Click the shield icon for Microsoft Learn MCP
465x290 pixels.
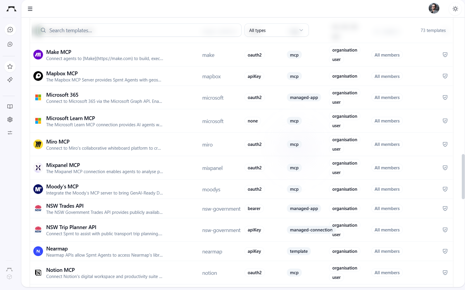point(445,121)
